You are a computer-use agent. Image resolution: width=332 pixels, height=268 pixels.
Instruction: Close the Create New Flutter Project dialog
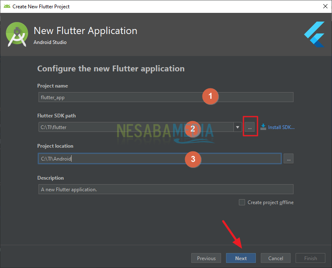(325, 6)
